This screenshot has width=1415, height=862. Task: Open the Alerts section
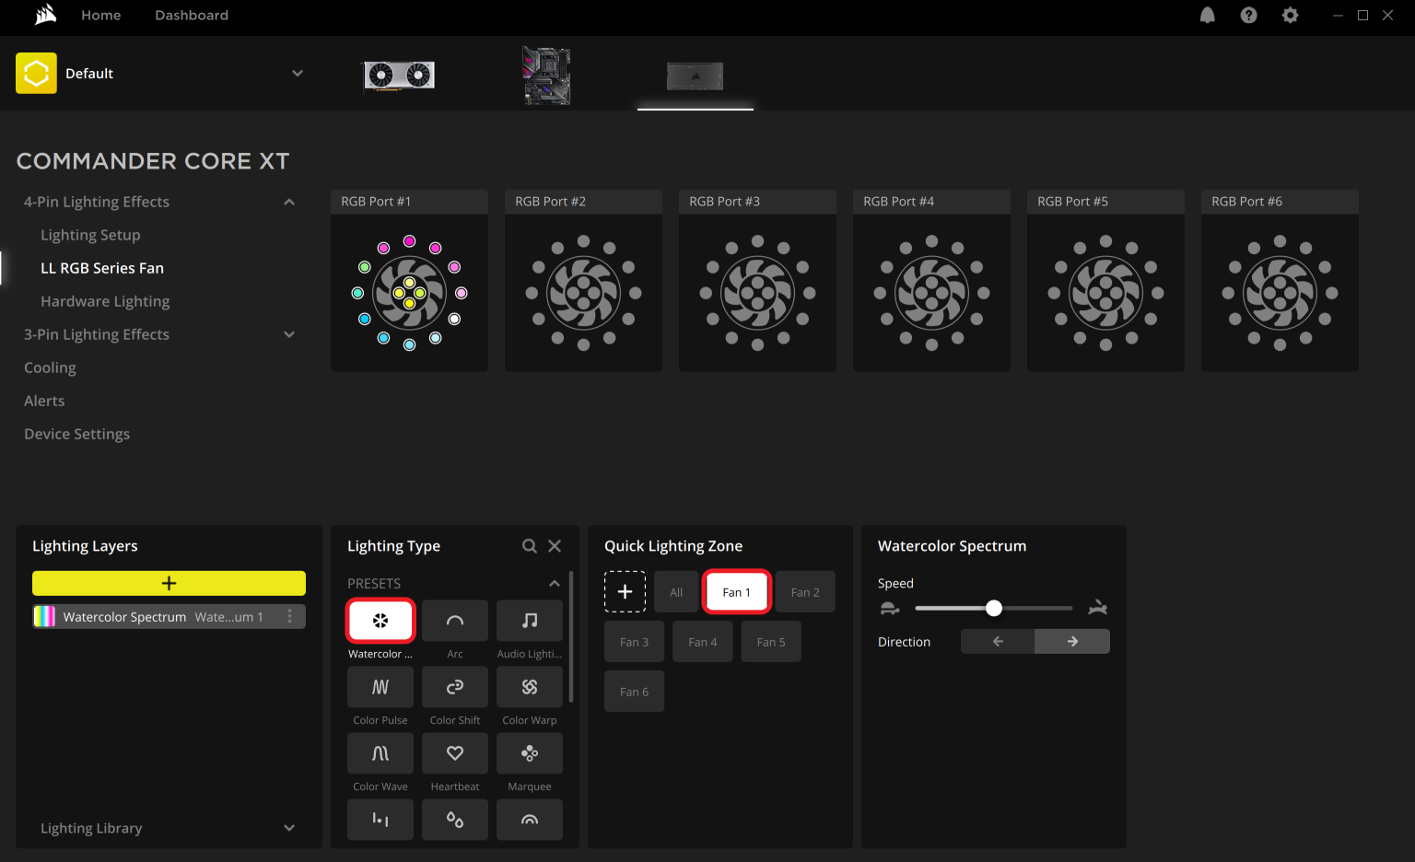[44, 401]
